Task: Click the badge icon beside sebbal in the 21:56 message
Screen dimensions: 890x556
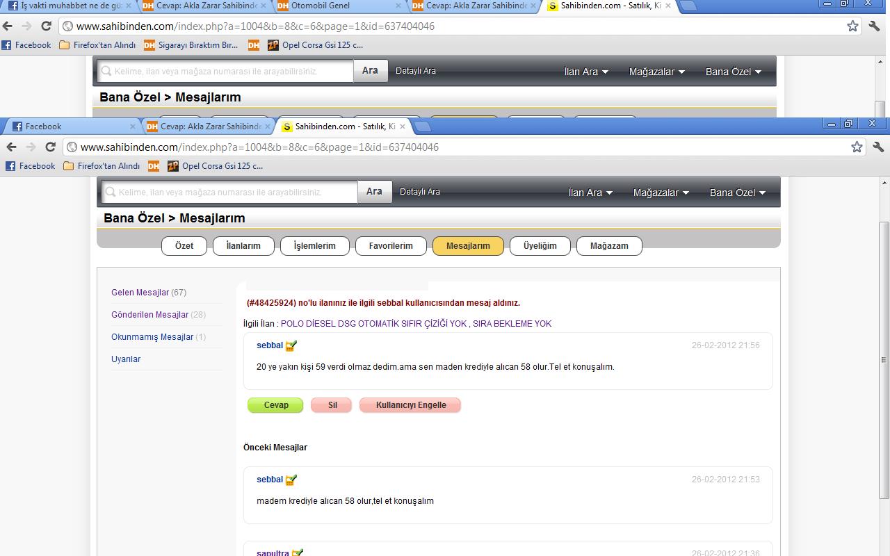Action: [291, 345]
